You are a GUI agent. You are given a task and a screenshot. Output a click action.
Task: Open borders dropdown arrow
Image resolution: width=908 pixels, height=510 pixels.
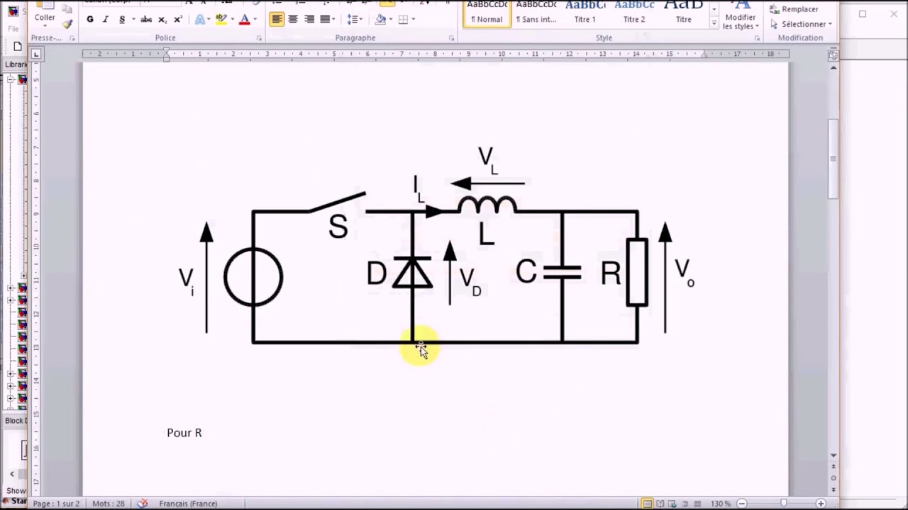(414, 19)
